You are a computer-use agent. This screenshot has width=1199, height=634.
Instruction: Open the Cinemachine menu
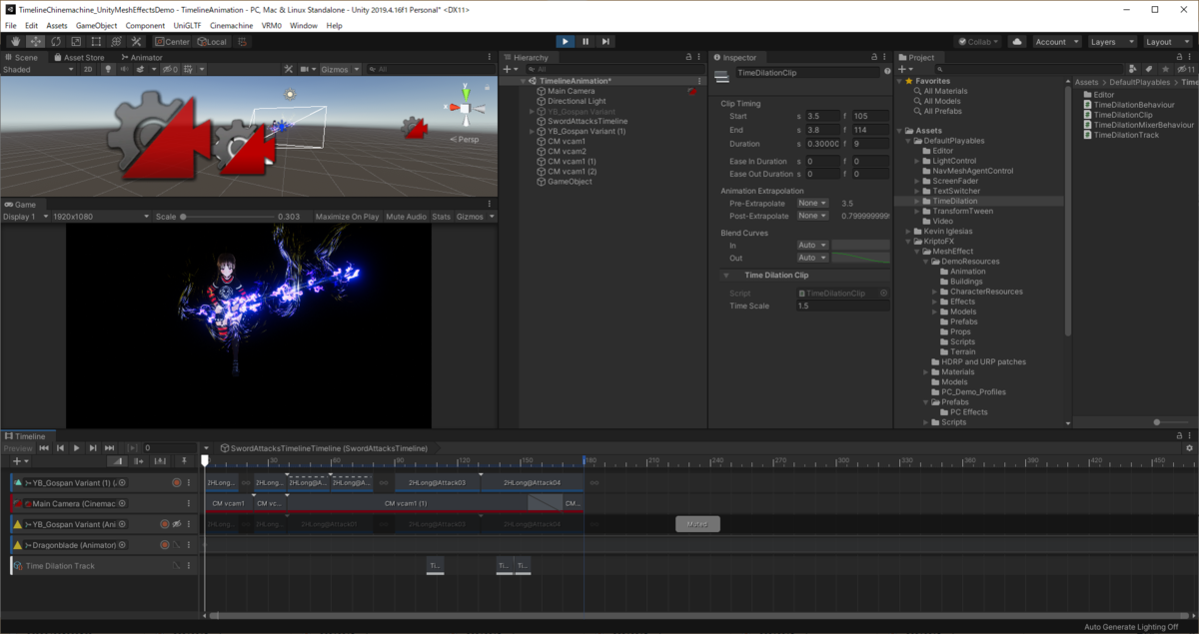point(230,25)
